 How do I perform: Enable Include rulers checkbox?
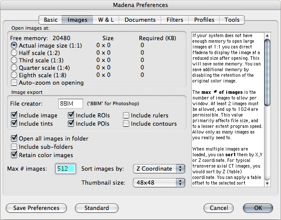pyautogui.click(x=126, y=116)
